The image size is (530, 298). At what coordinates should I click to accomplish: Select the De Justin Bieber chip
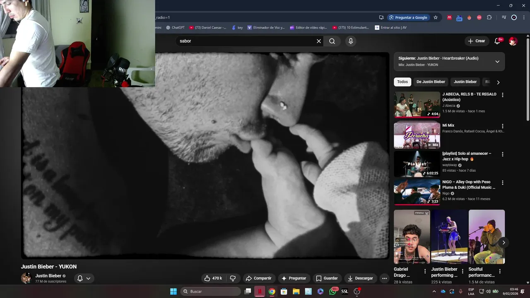click(x=431, y=82)
